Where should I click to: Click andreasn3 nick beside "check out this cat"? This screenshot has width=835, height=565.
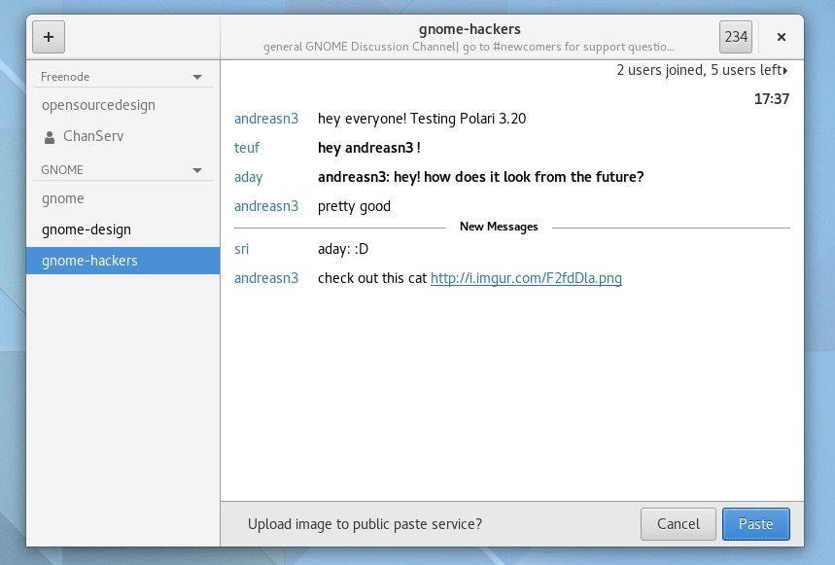[266, 278]
